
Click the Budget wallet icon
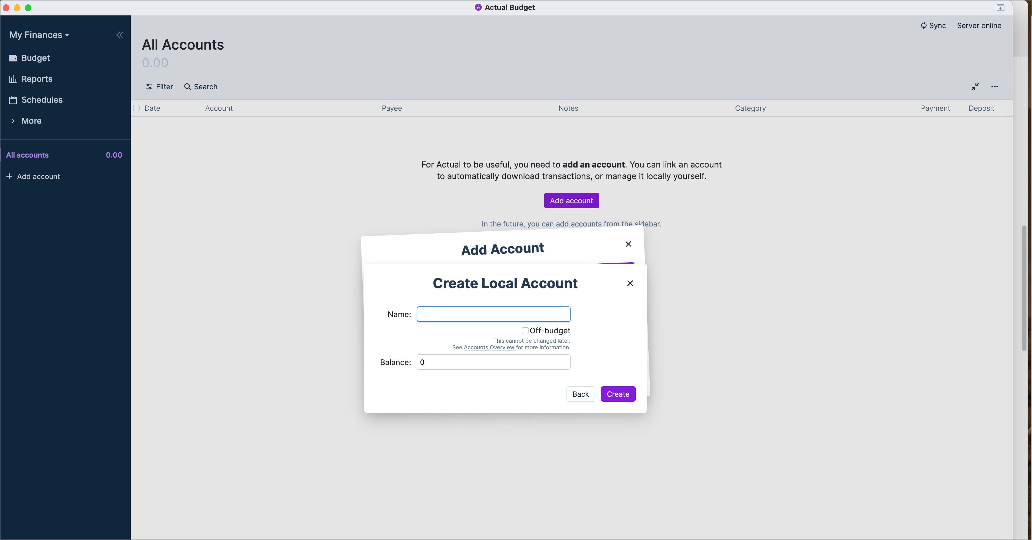click(13, 58)
